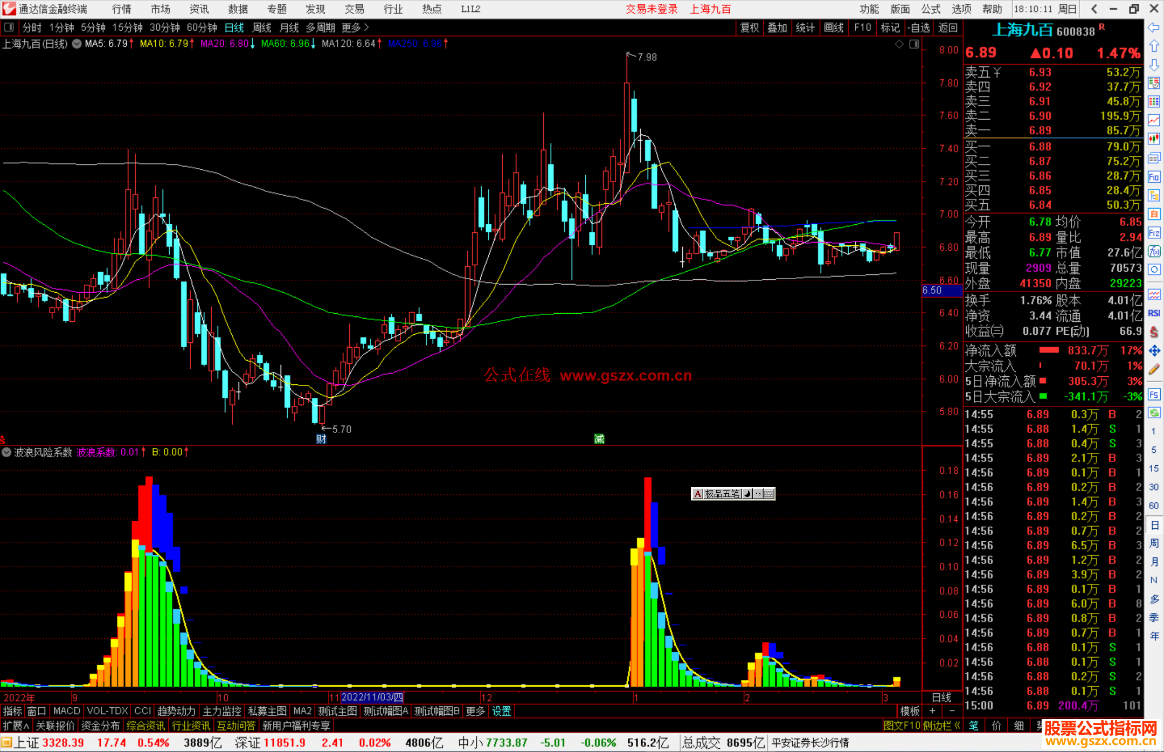Open the f(x) formula manager icon
Image resolution: width=1164 pixels, height=752 pixels.
1154,251
